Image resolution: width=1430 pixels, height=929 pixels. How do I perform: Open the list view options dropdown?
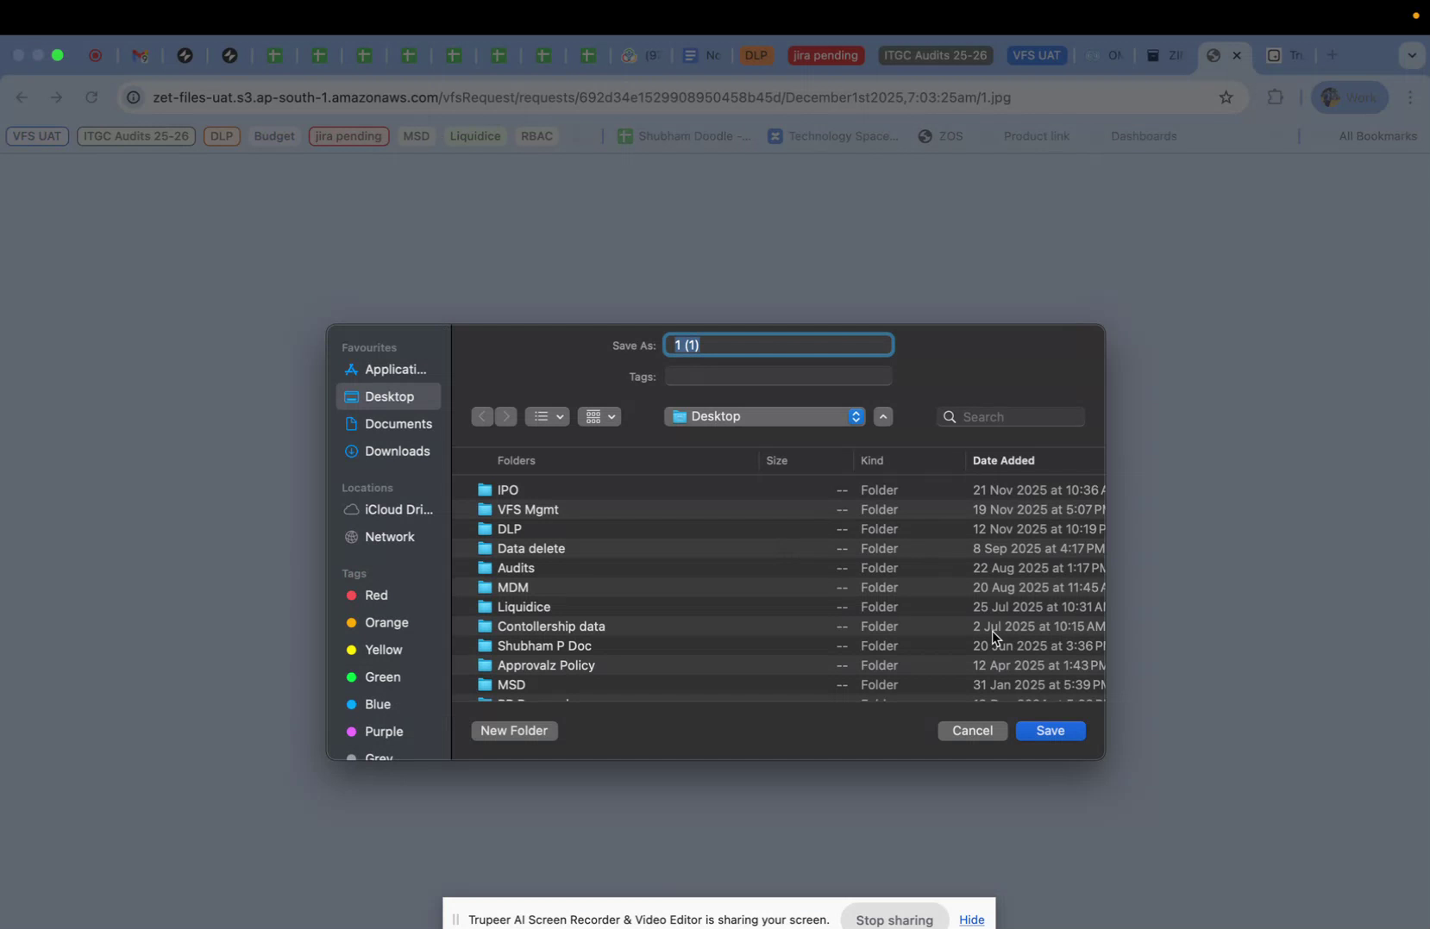[x=548, y=416]
